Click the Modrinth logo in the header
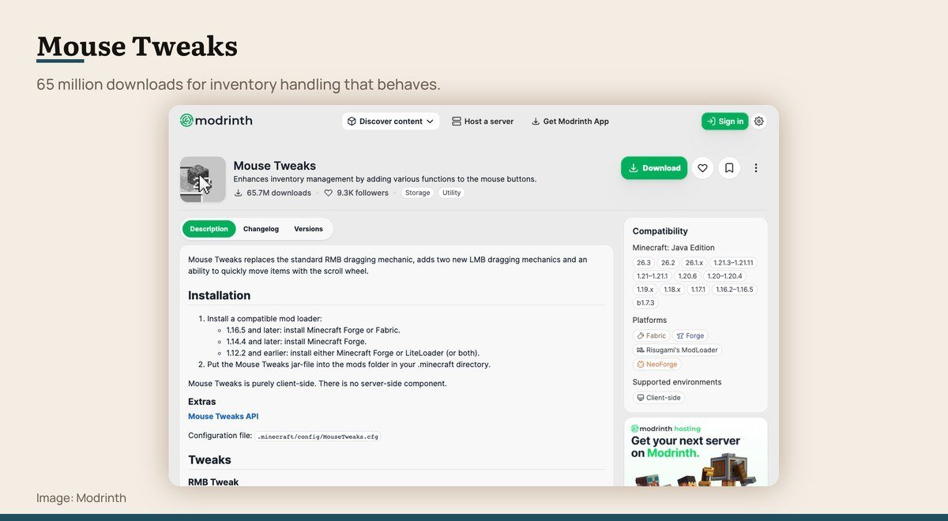The width and height of the screenshot is (948, 521). 216,121
